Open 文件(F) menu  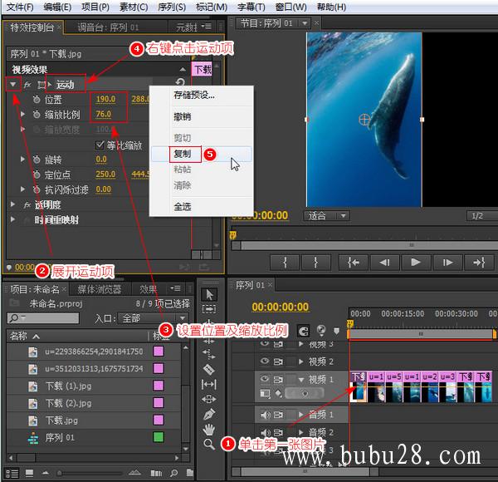point(20,7)
